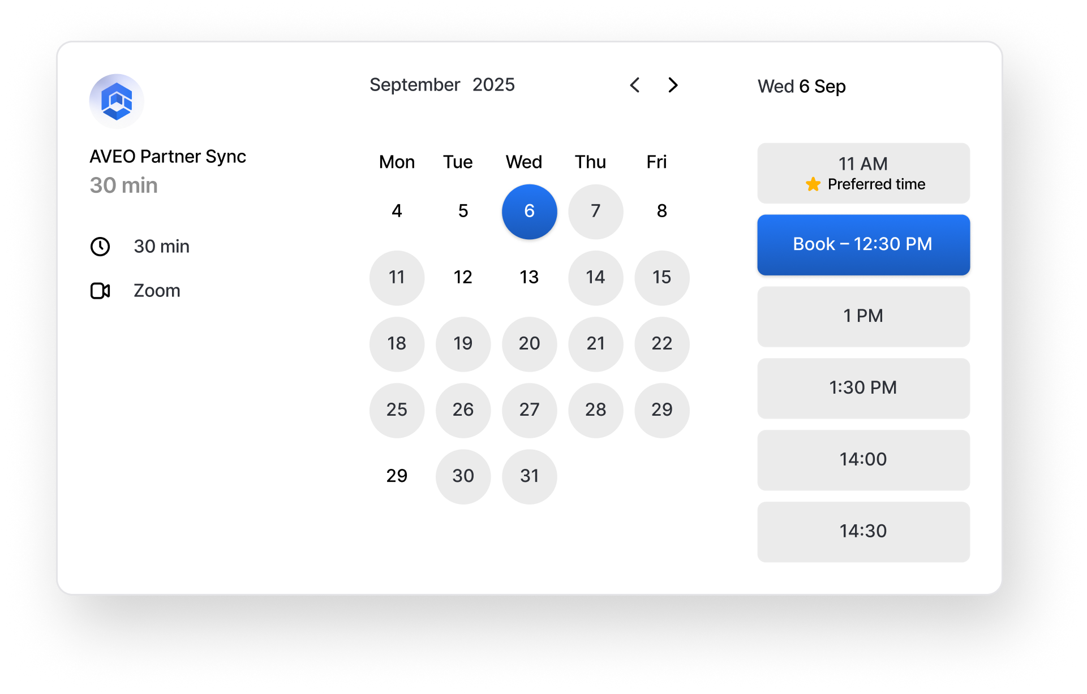Viewport: 1087px width, 694px height.
Task: Select the 1:30 PM time slot
Action: coord(863,388)
